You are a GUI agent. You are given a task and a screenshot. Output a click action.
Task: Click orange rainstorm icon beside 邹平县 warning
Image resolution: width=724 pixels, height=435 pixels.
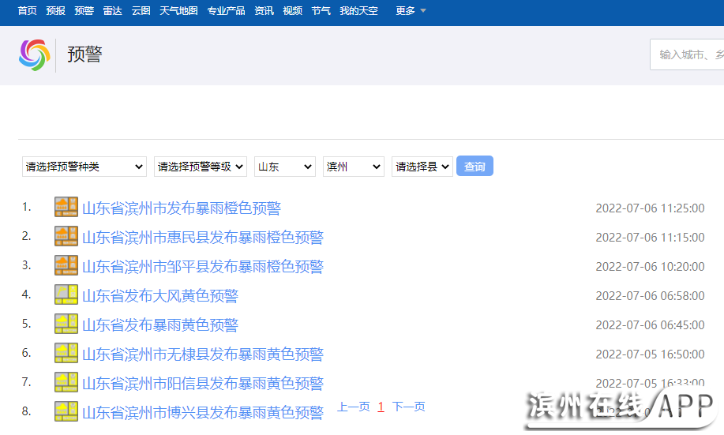pyautogui.click(x=66, y=266)
